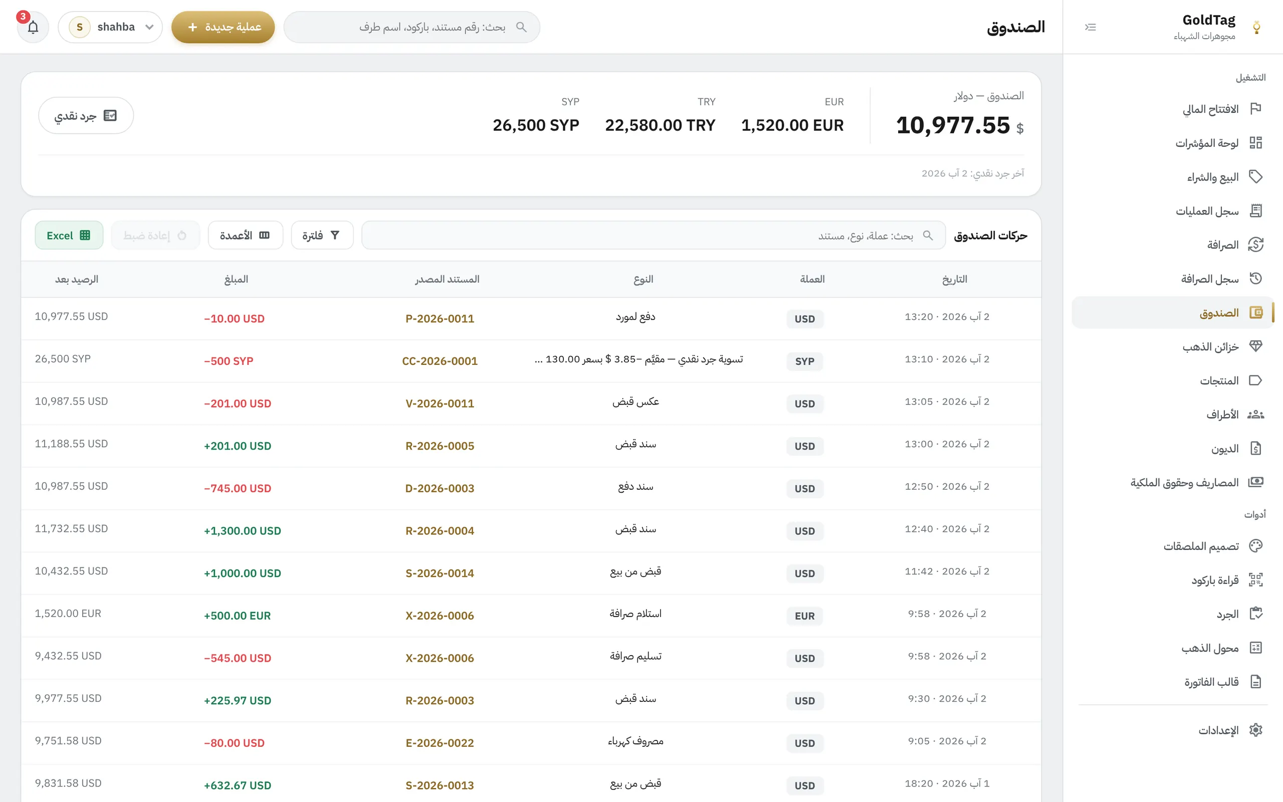Open تصميم الملصقات palette icon
Image resolution: width=1283 pixels, height=802 pixels.
coord(1255,546)
